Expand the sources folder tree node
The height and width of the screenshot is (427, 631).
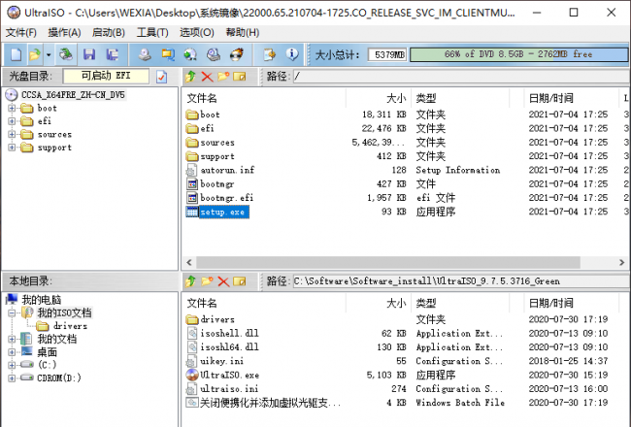pyautogui.click(x=12, y=135)
